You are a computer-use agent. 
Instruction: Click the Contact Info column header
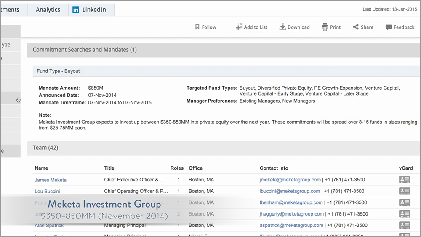274,168
